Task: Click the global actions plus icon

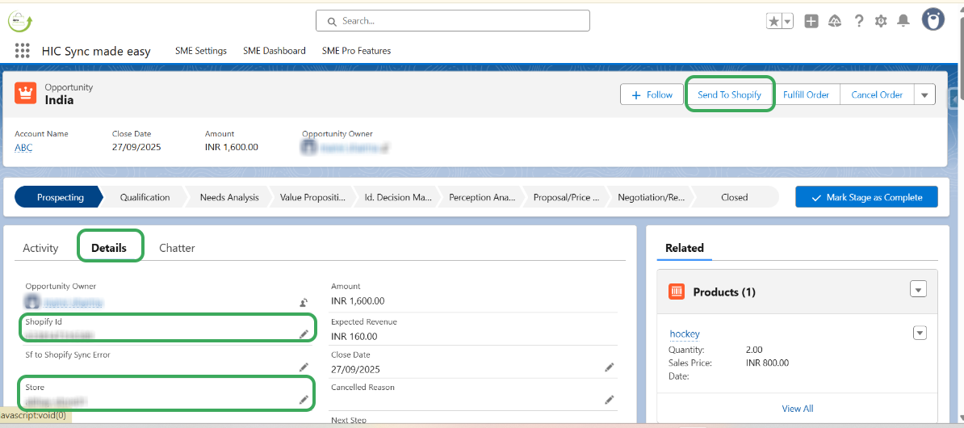Action: tap(811, 22)
